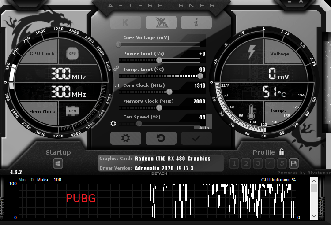Viewport: 331px width, 225px height.
Task: Click scroll down arrow of monitoring graph
Action: (x=314, y=216)
